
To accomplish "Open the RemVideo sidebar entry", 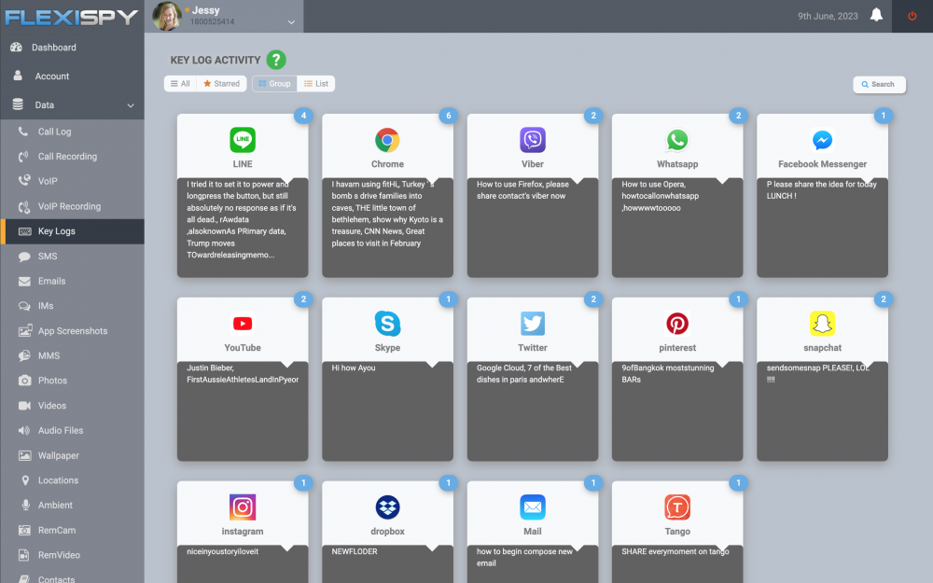I will click(72, 555).
